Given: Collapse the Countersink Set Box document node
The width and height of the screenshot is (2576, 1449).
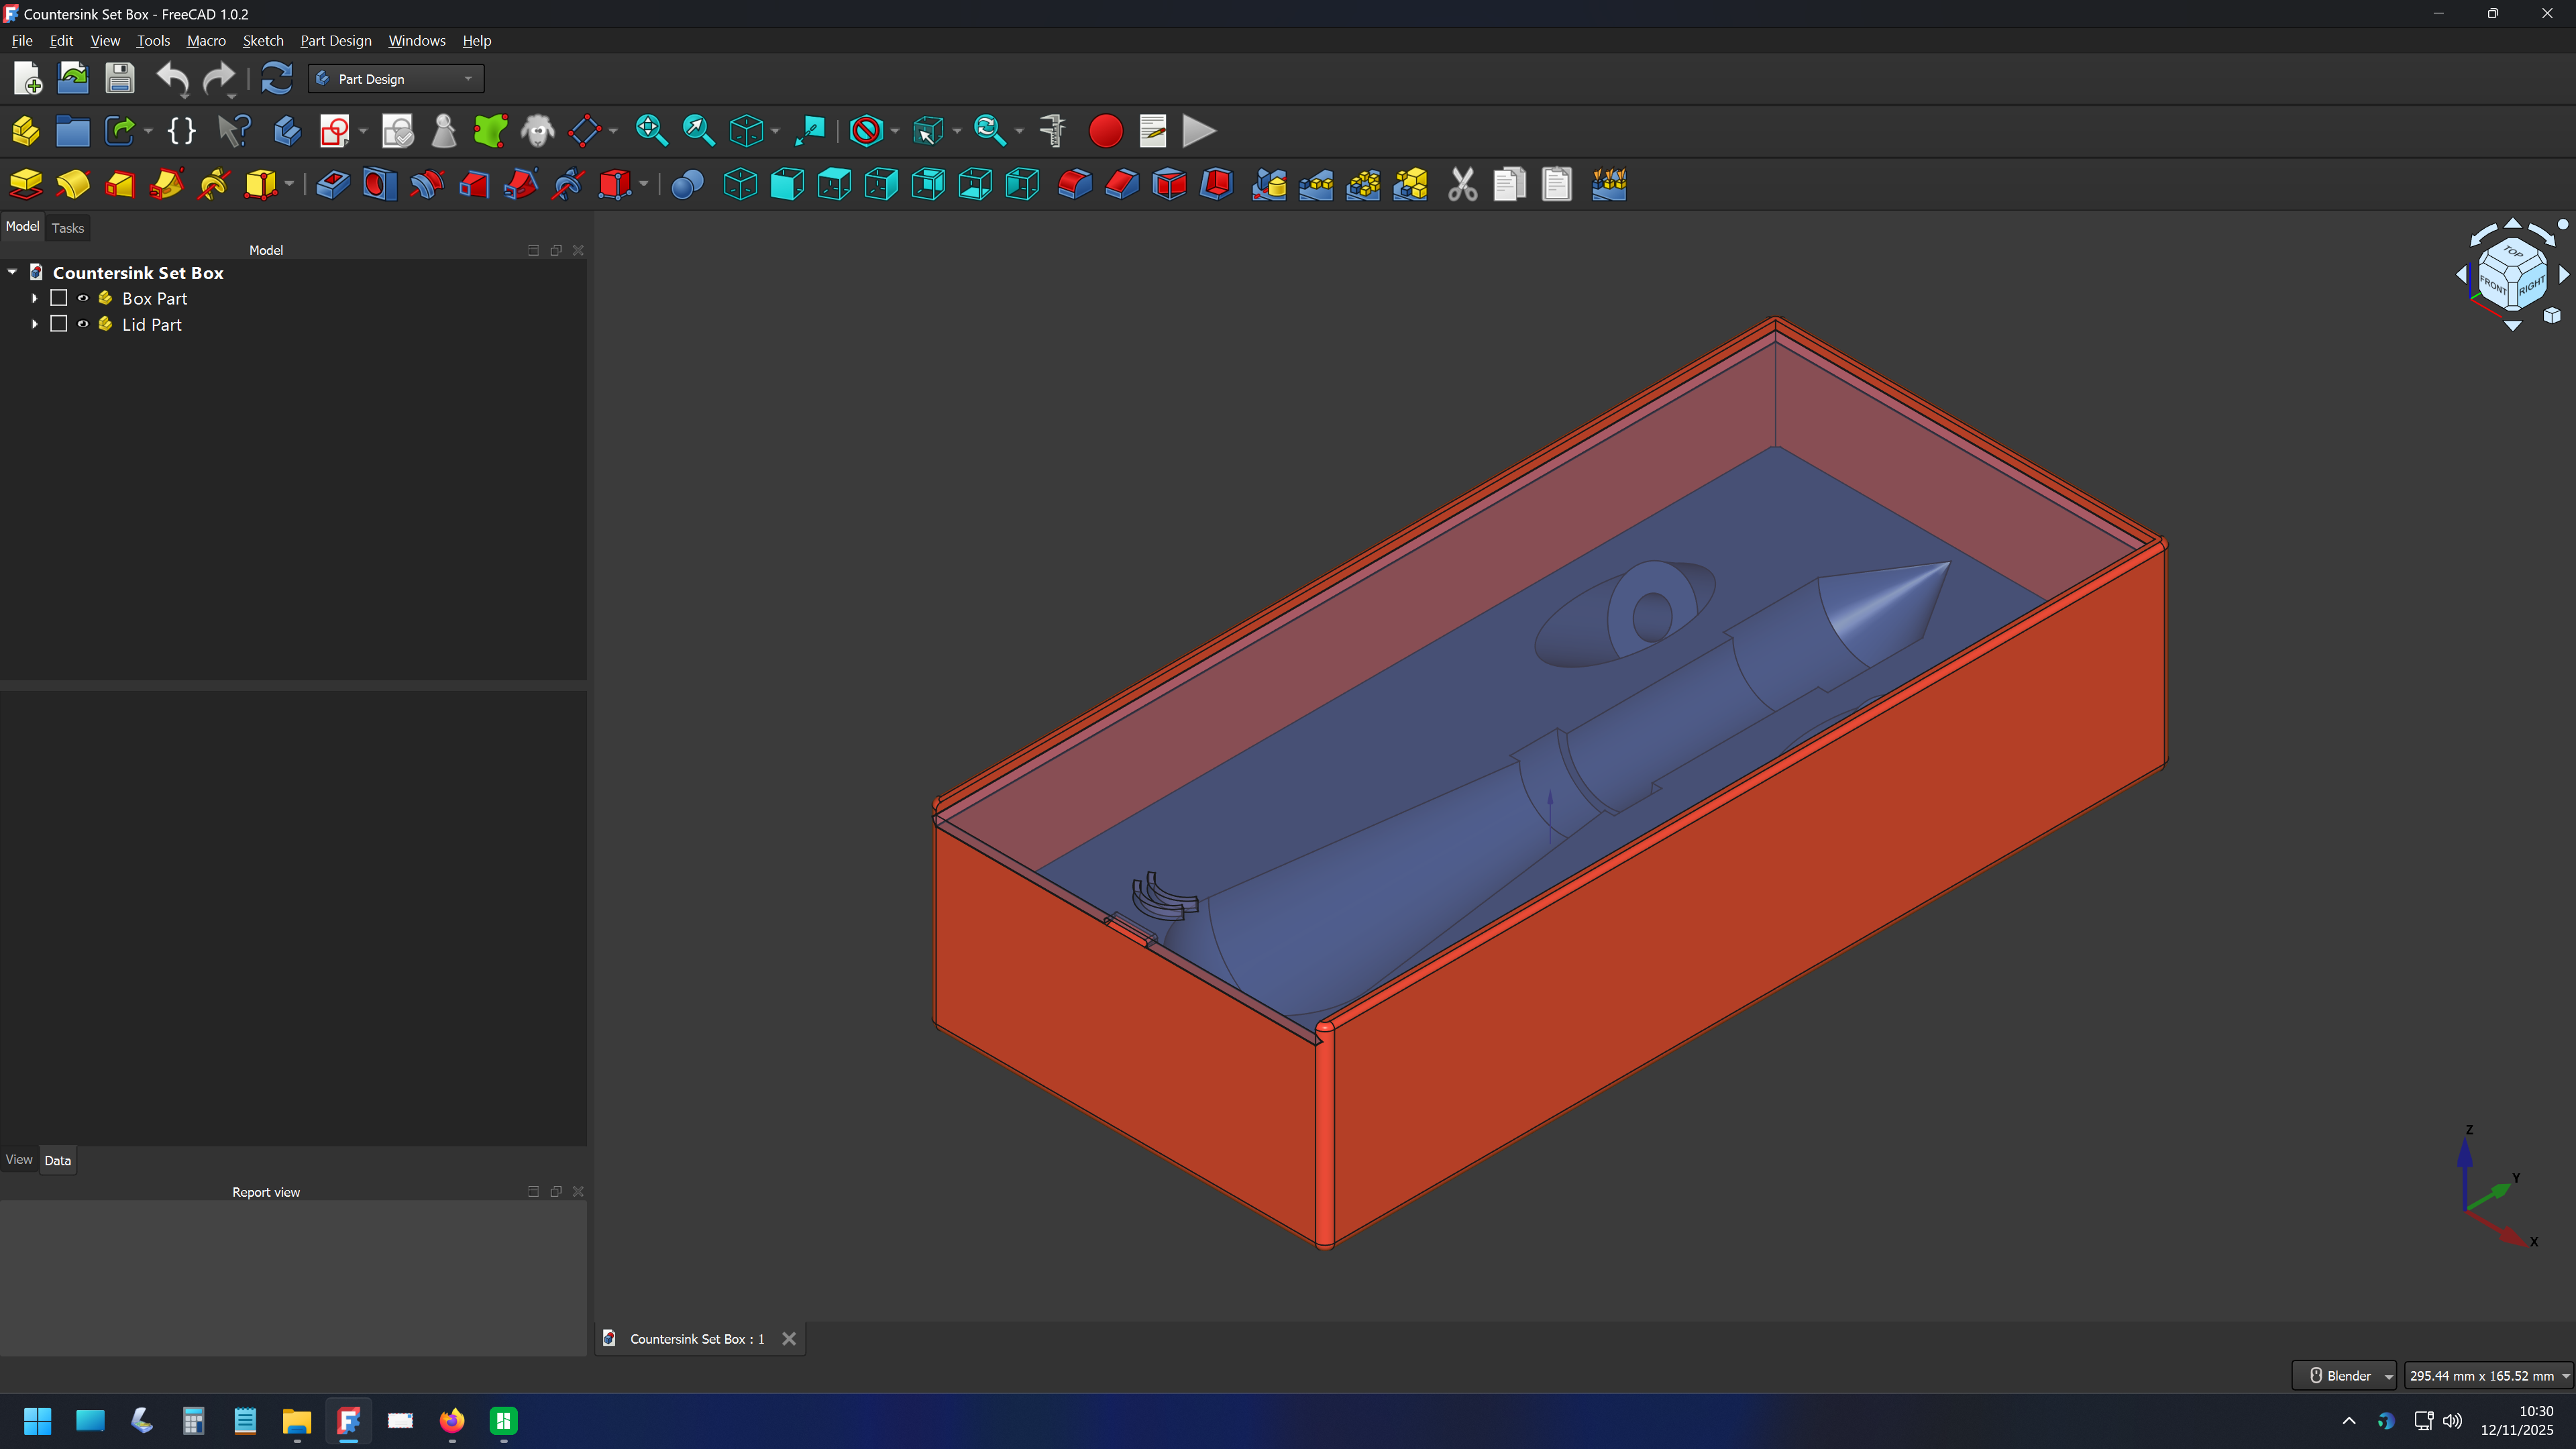Looking at the screenshot, I should 12,272.
